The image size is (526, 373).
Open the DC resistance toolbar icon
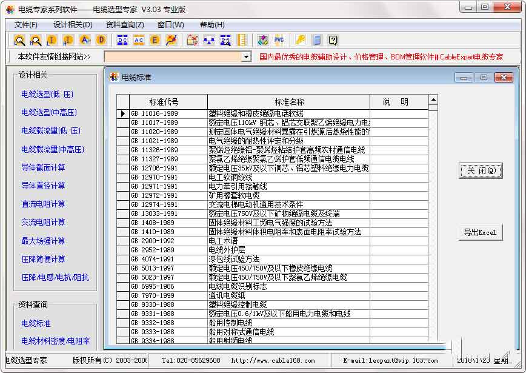coord(122,40)
